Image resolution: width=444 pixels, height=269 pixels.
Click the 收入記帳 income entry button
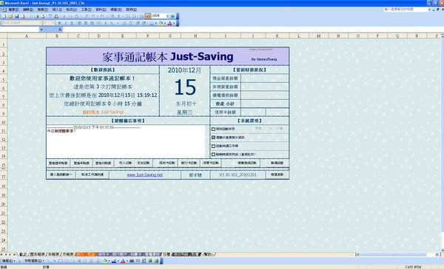tap(125, 163)
